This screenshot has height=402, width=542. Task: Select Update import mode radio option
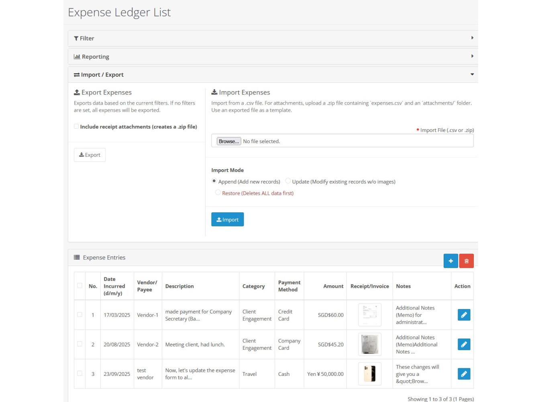tap(288, 181)
